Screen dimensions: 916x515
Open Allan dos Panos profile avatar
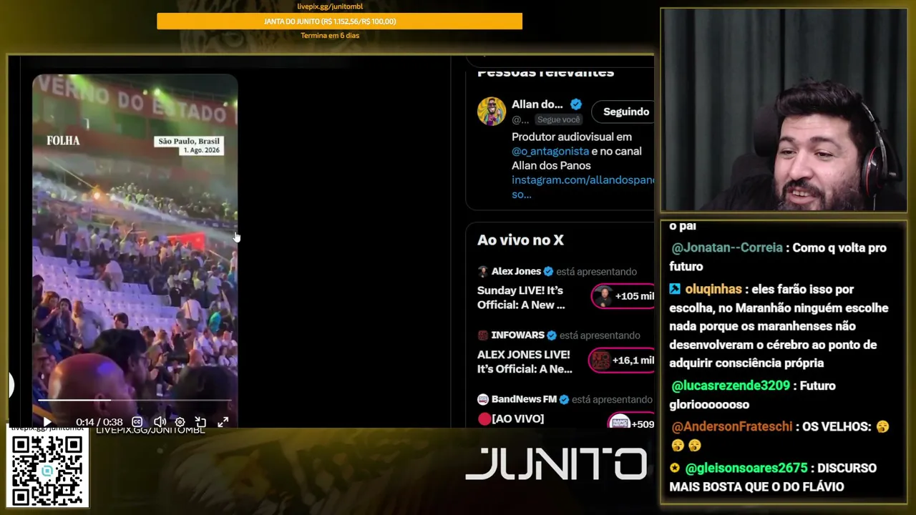(492, 112)
